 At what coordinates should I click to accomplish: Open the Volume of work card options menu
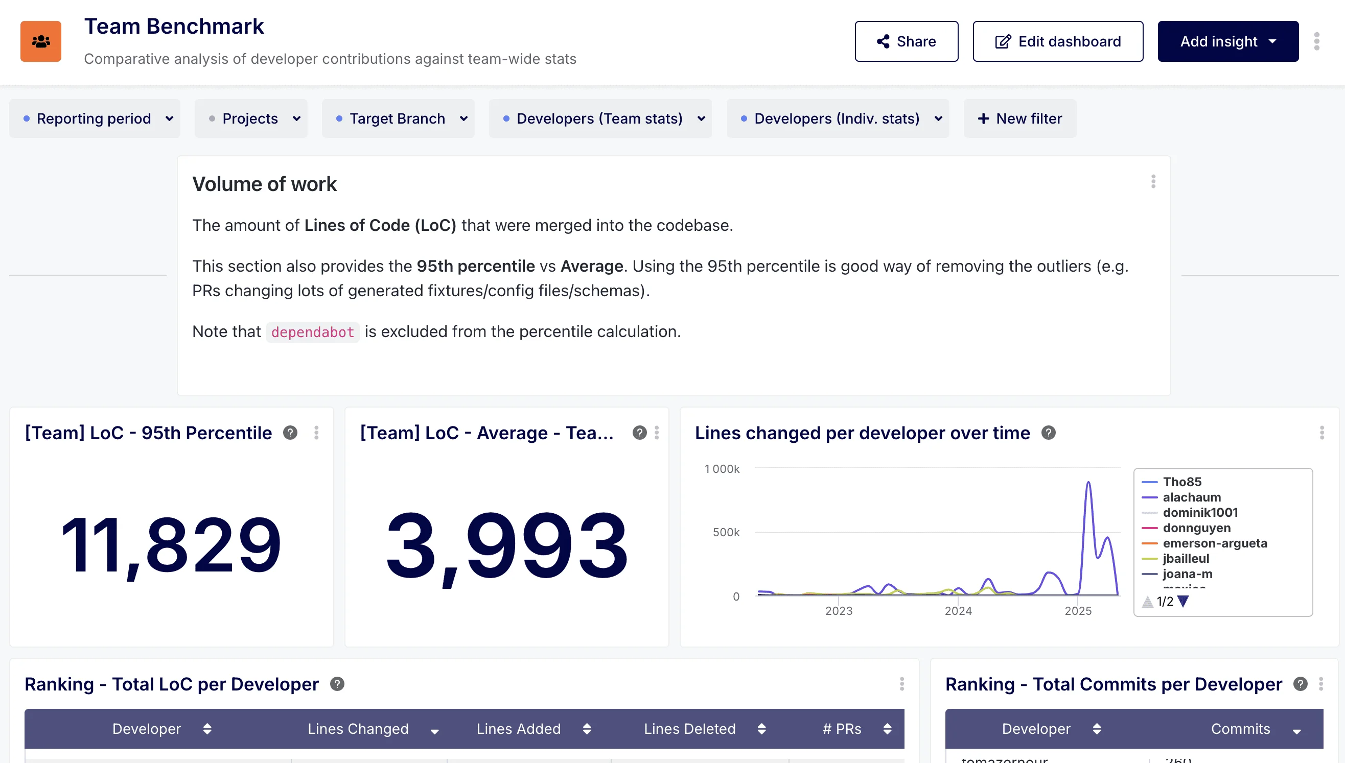[x=1153, y=181]
